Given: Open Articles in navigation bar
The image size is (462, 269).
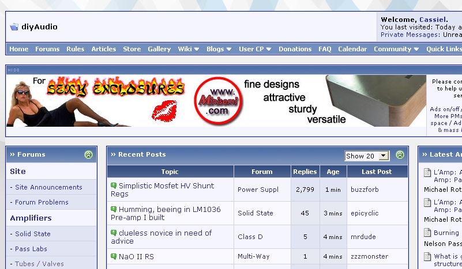Looking at the screenshot, I should pos(104,49).
